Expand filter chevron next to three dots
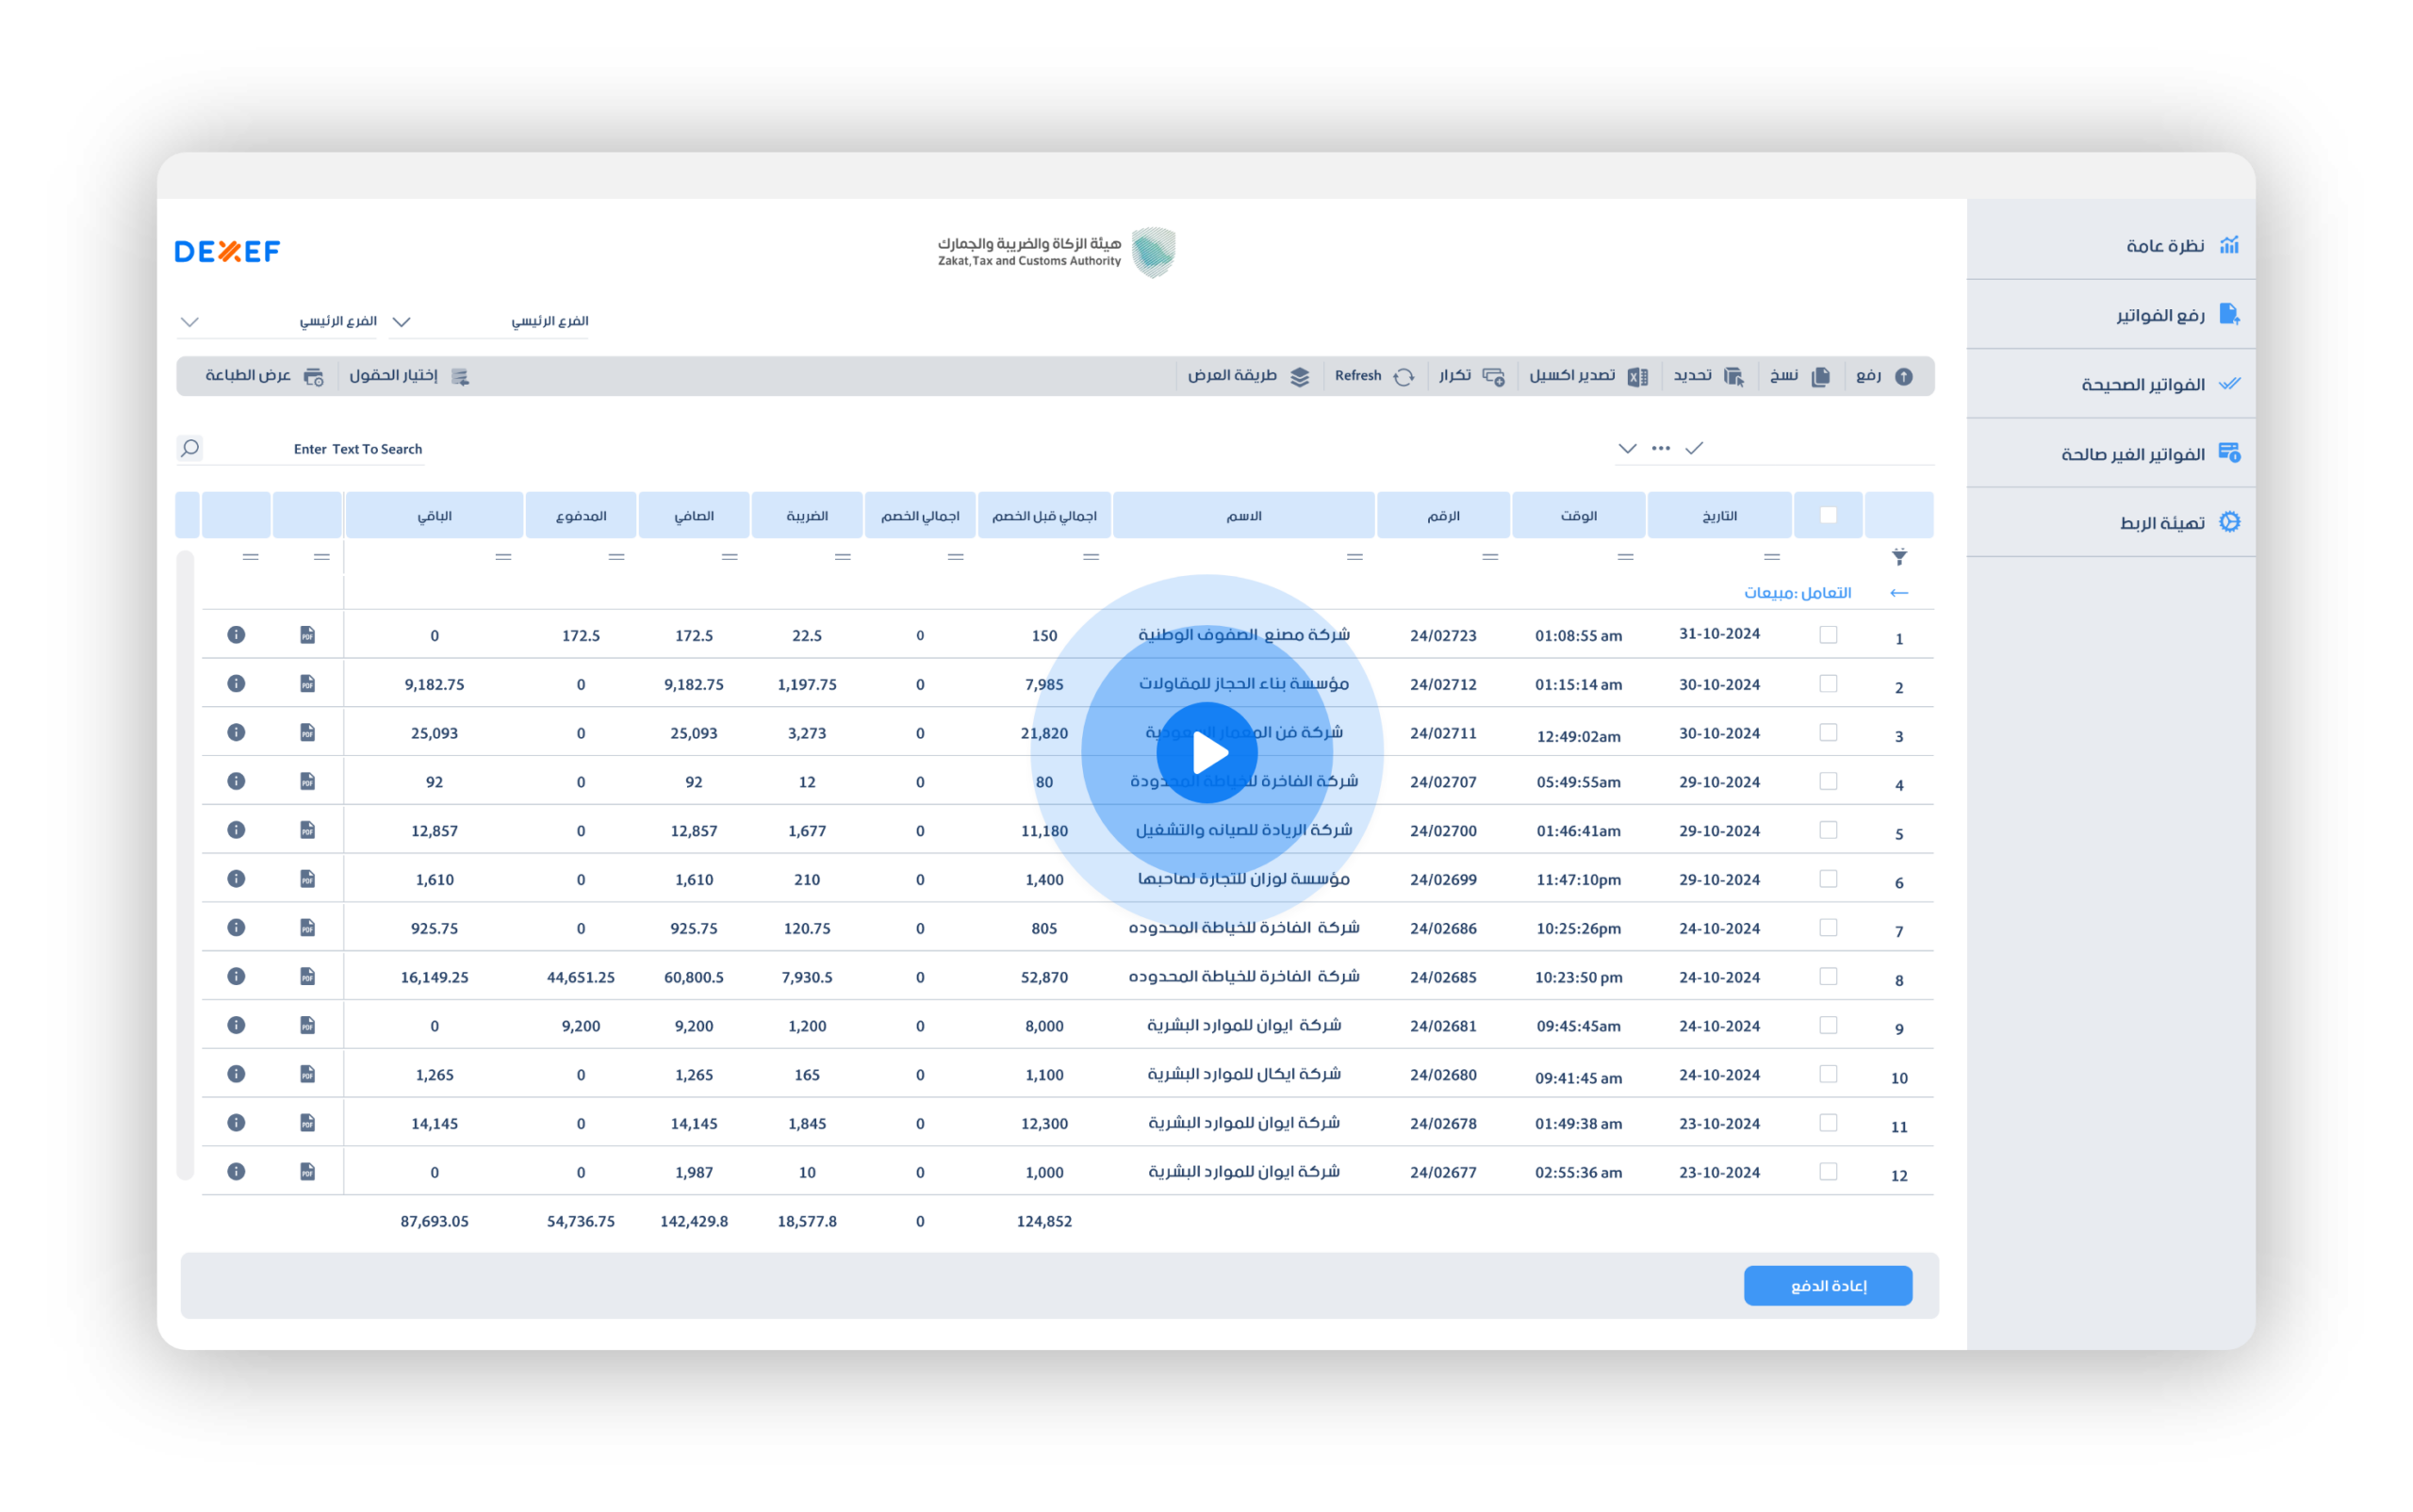Screen dimensions: 2413x1512 (x=1627, y=448)
